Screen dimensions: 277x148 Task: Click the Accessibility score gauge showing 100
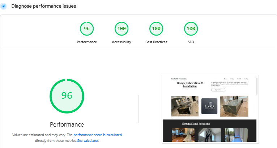(122, 29)
